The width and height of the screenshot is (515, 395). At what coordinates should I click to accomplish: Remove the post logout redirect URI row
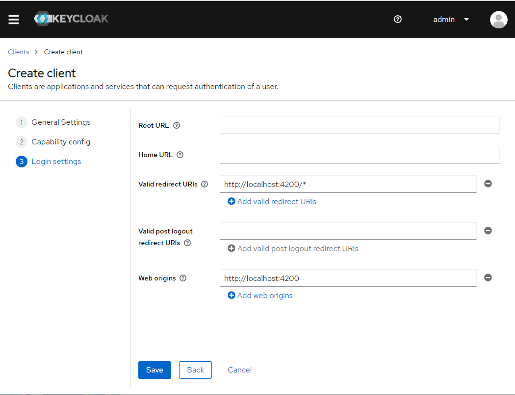click(488, 231)
